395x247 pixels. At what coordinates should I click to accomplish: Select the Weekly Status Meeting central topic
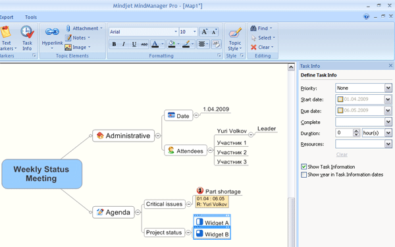42,174
